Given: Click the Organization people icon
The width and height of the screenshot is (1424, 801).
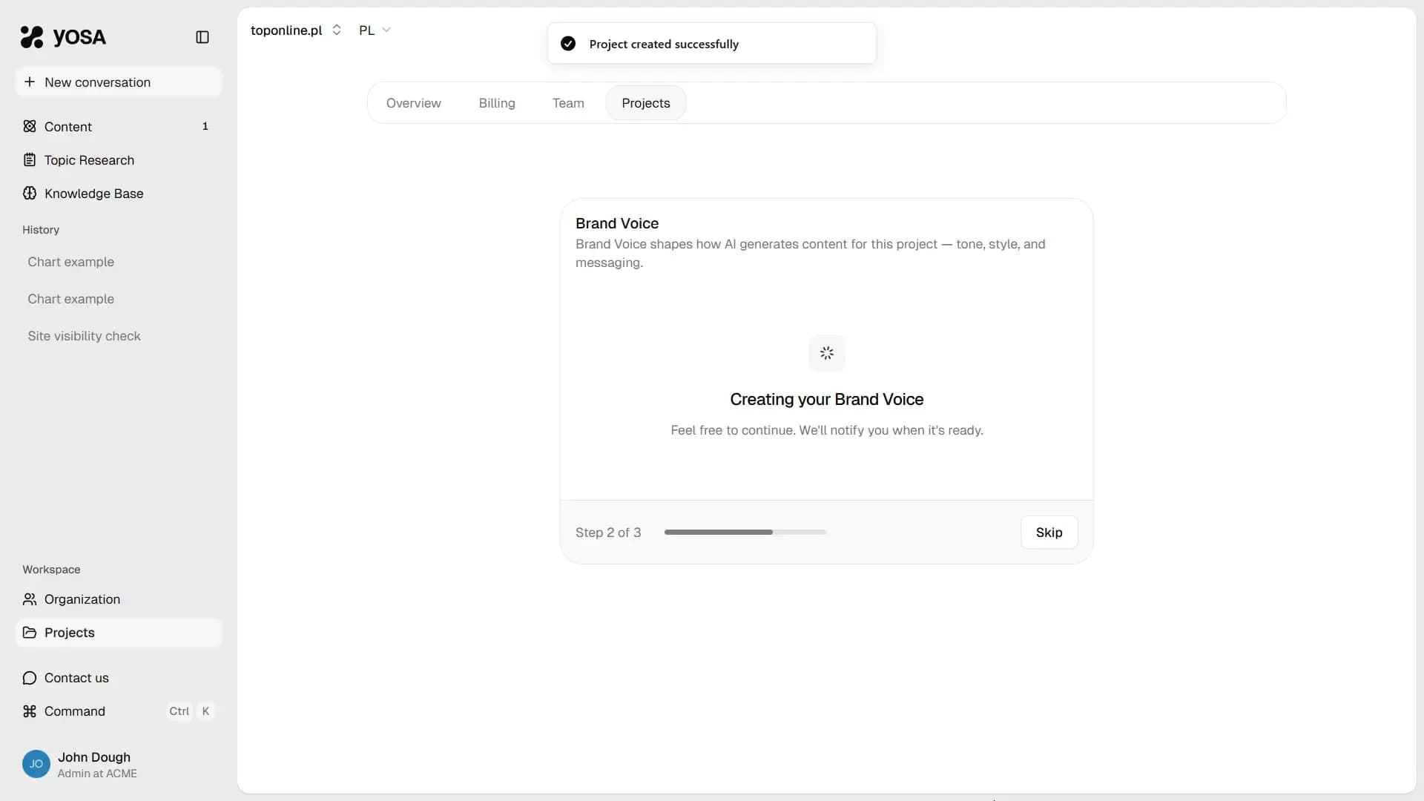Looking at the screenshot, I should [30, 599].
